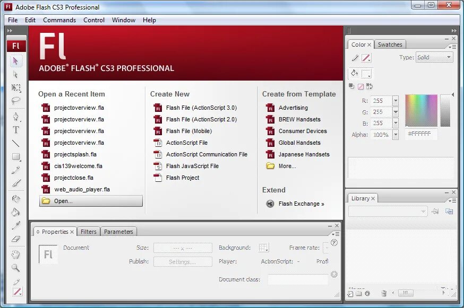464x308 pixels.
Task: Click the Library item properties icon
Action: [367, 294]
